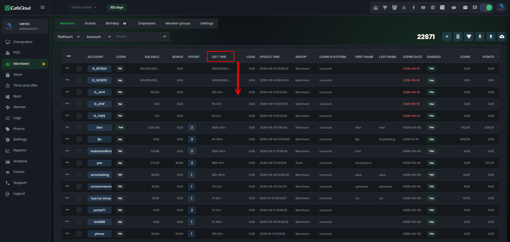Click the Yes login badge for Geri

click(x=121, y=128)
